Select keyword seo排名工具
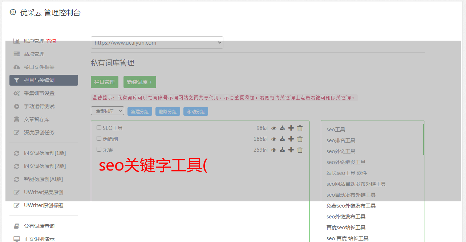 (x=341, y=140)
